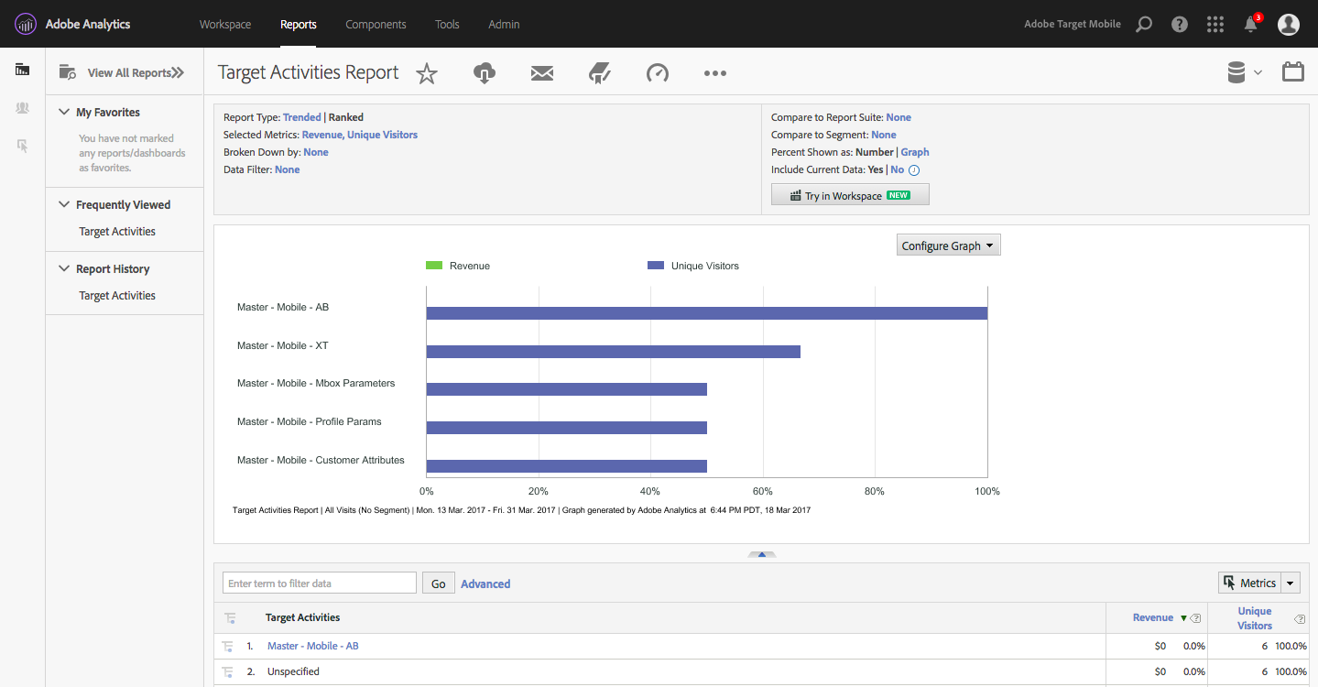Focus the filter data term field
1318x687 pixels.
pos(320,583)
